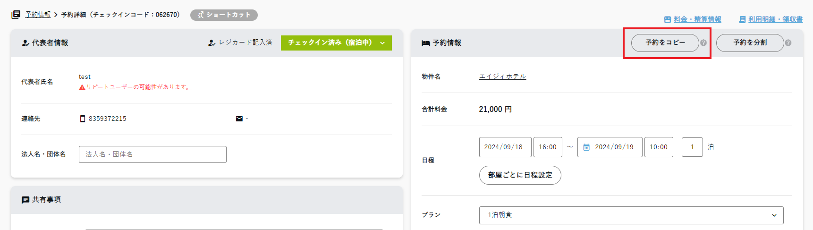
Task: Click the 予約情報 list icon in breadcrumb
Action: coord(16,15)
